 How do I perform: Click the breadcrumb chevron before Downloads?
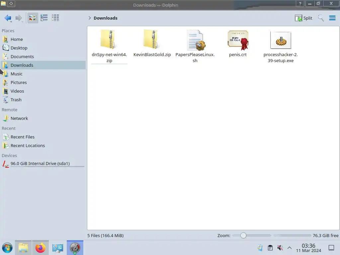pyautogui.click(x=90, y=18)
